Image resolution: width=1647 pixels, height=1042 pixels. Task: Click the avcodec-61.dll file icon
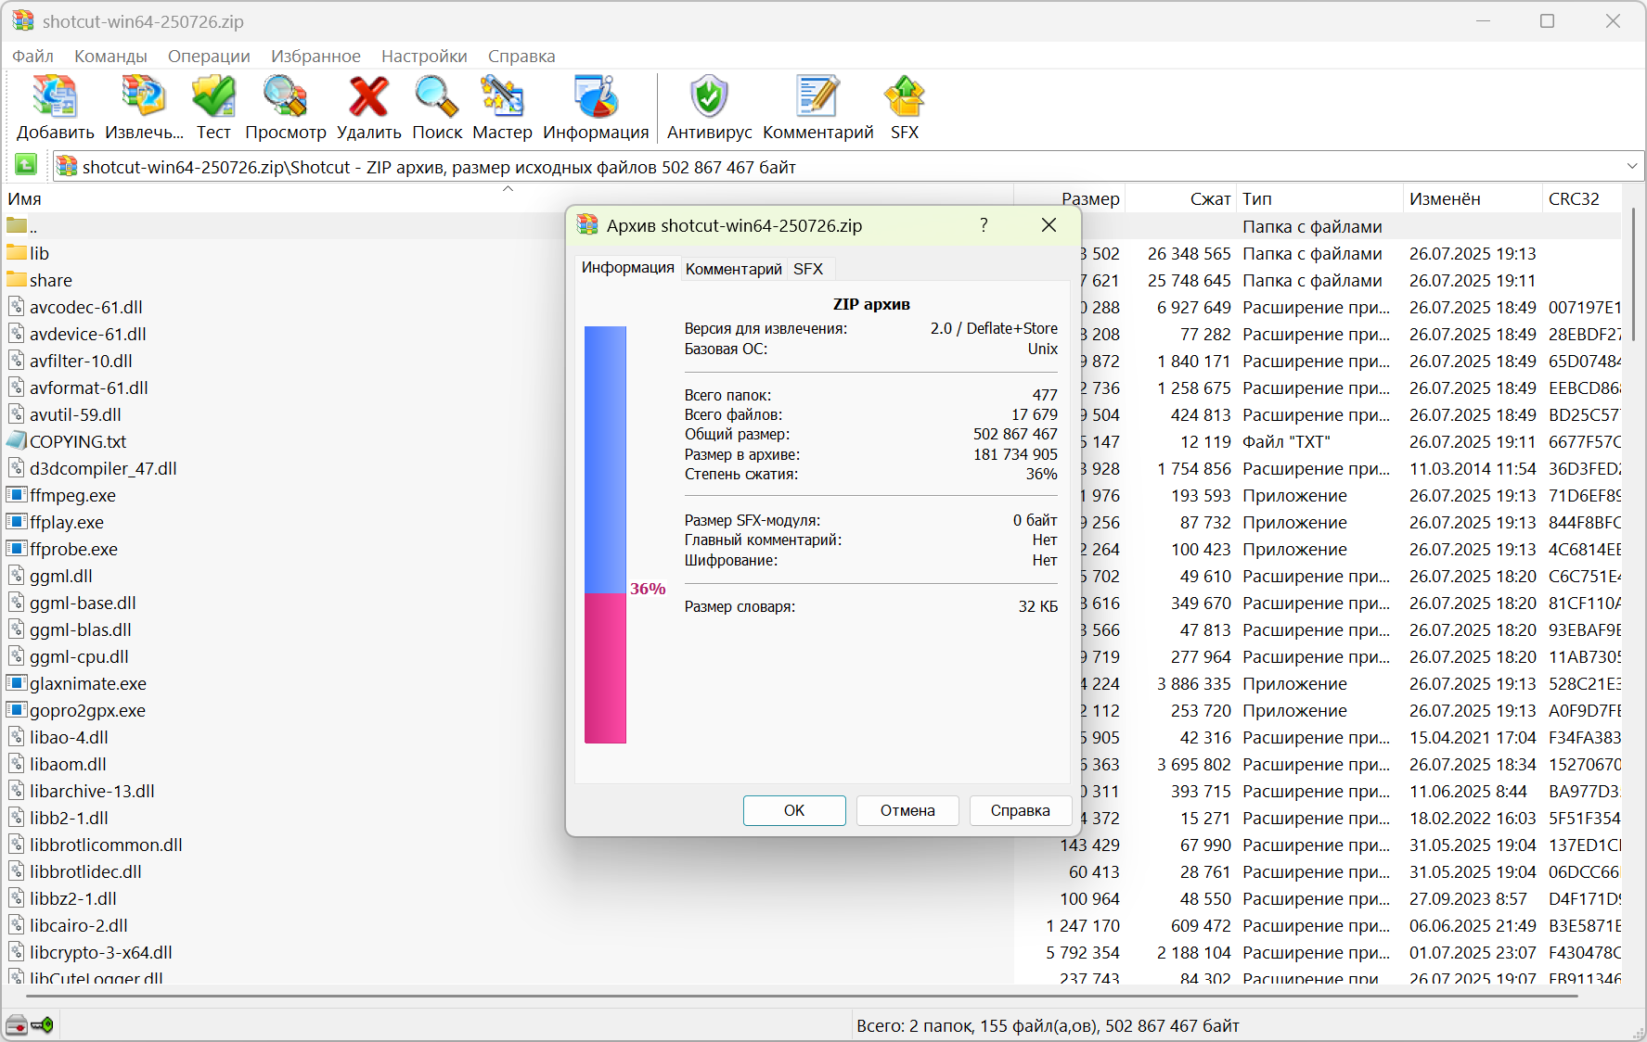pyautogui.click(x=17, y=306)
